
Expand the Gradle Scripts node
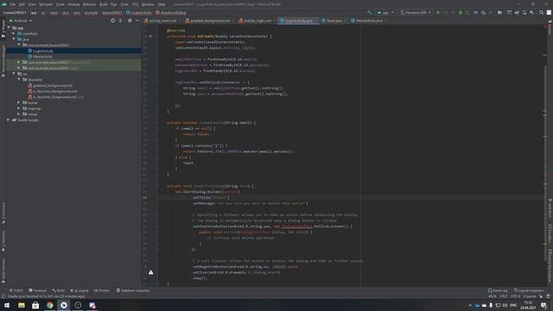9,120
